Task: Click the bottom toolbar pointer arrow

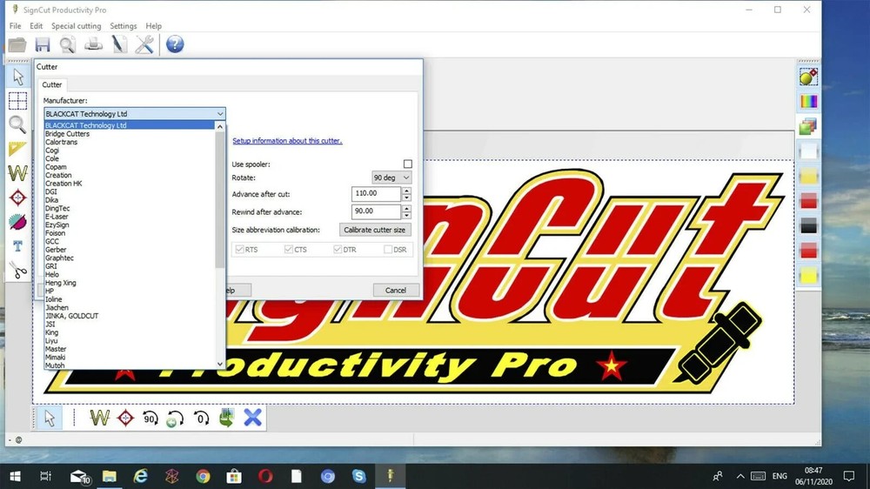Action: pos(50,418)
